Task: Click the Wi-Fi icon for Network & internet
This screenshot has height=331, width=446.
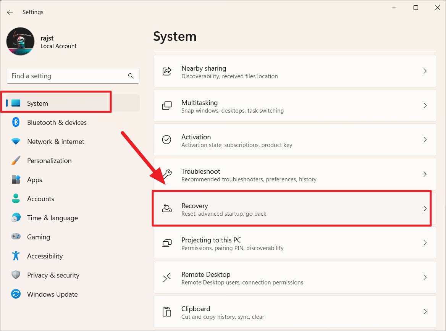Action: click(x=16, y=141)
